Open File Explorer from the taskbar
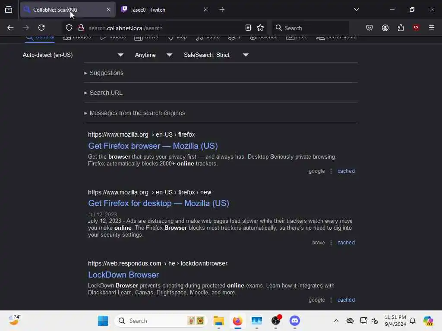Viewport: 442px width, 331px height. (x=219, y=321)
